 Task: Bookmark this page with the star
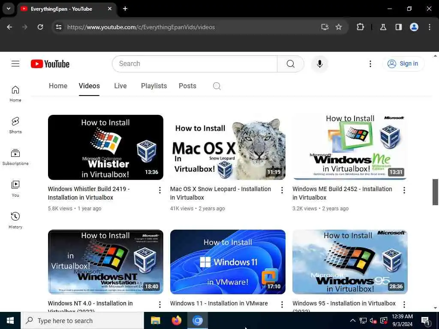click(x=339, y=27)
